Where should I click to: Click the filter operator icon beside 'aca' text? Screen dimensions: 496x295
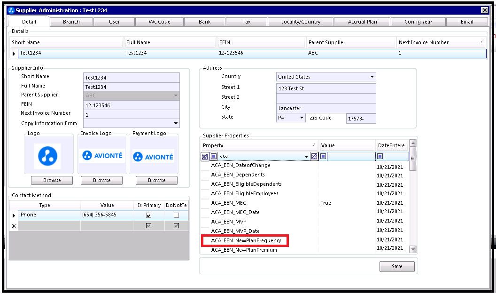[214, 156]
